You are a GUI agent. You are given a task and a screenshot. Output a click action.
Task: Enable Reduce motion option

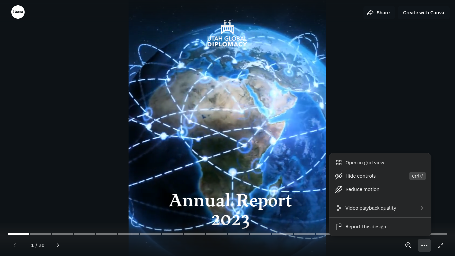click(380, 189)
